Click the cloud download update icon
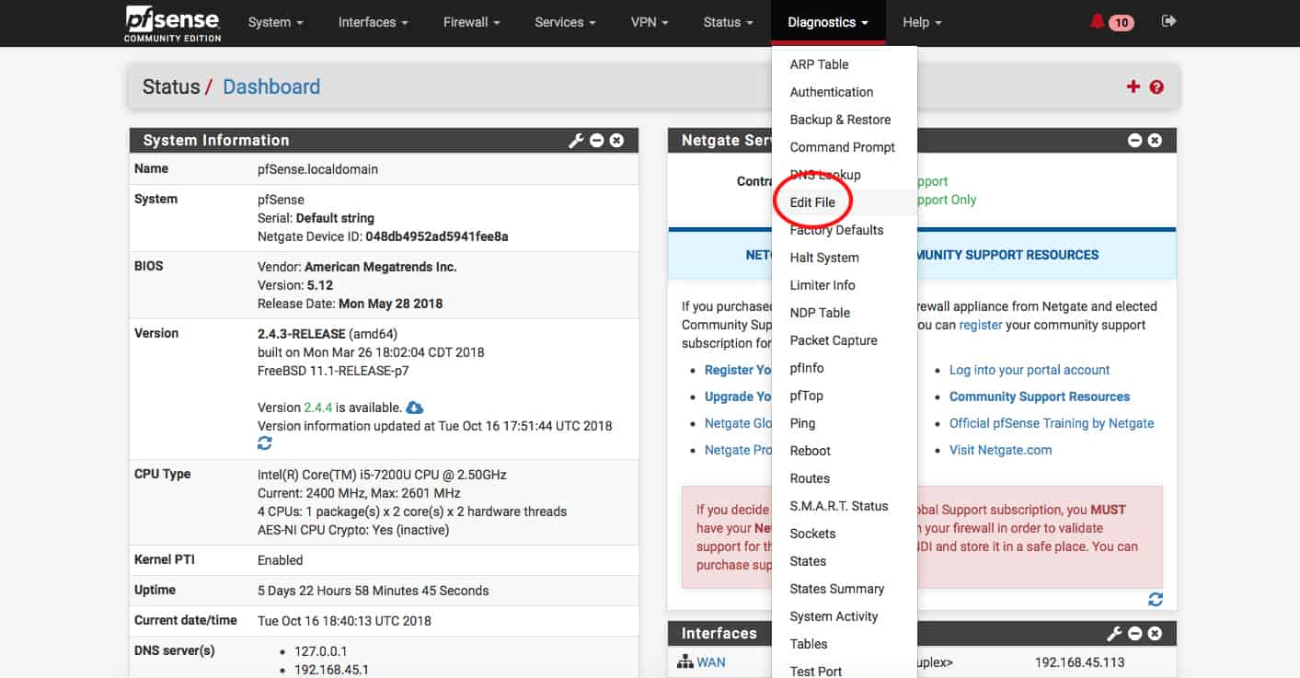This screenshot has width=1300, height=678. coord(415,407)
